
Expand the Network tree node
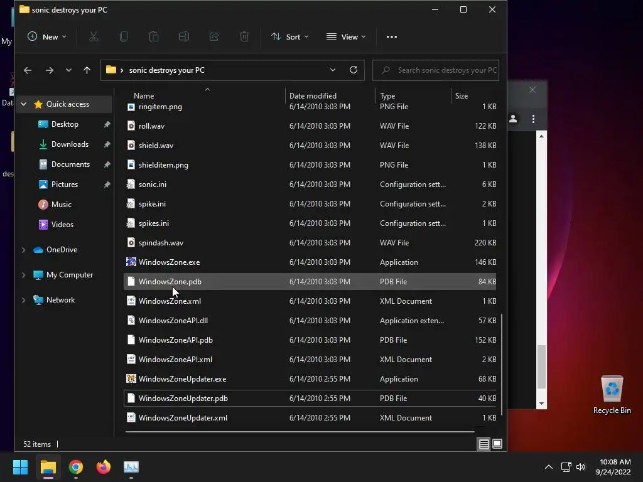24,300
